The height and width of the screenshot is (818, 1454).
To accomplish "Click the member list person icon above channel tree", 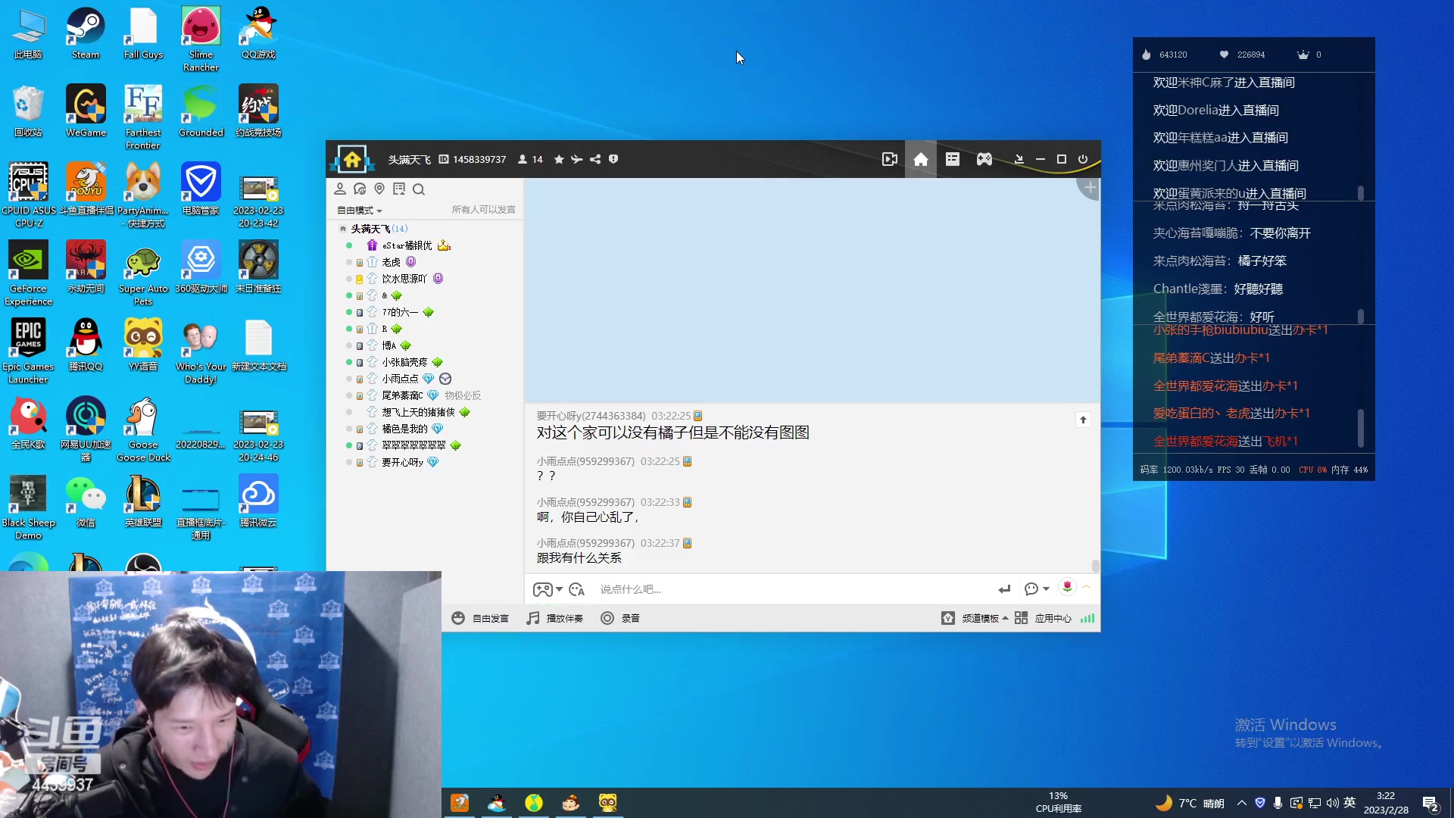I will pyautogui.click(x=340, y=189).
